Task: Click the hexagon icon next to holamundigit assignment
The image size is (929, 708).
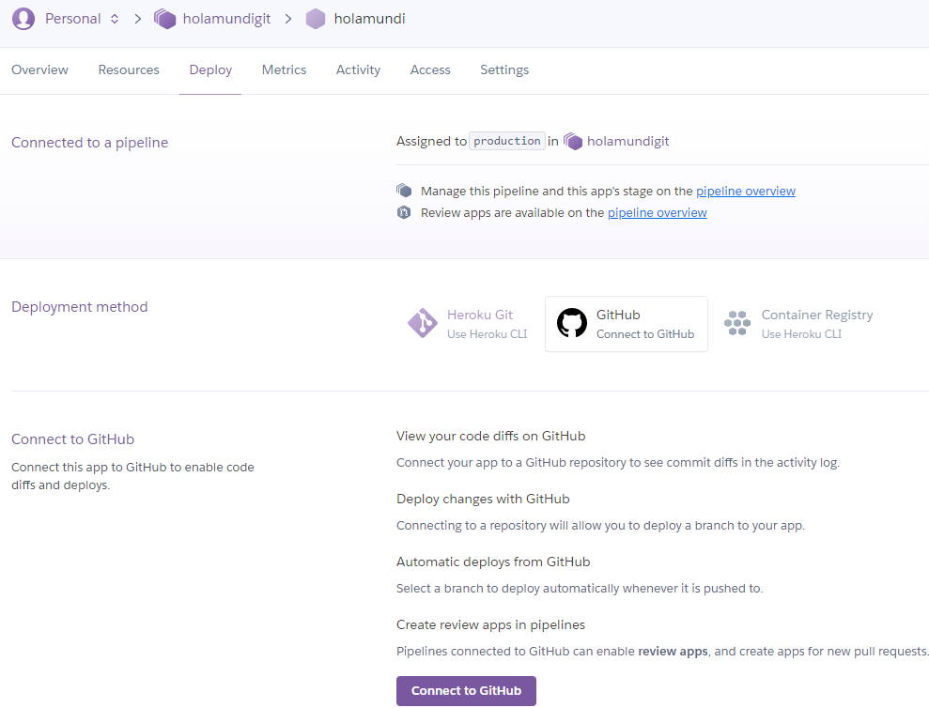Action: [574, 141]
